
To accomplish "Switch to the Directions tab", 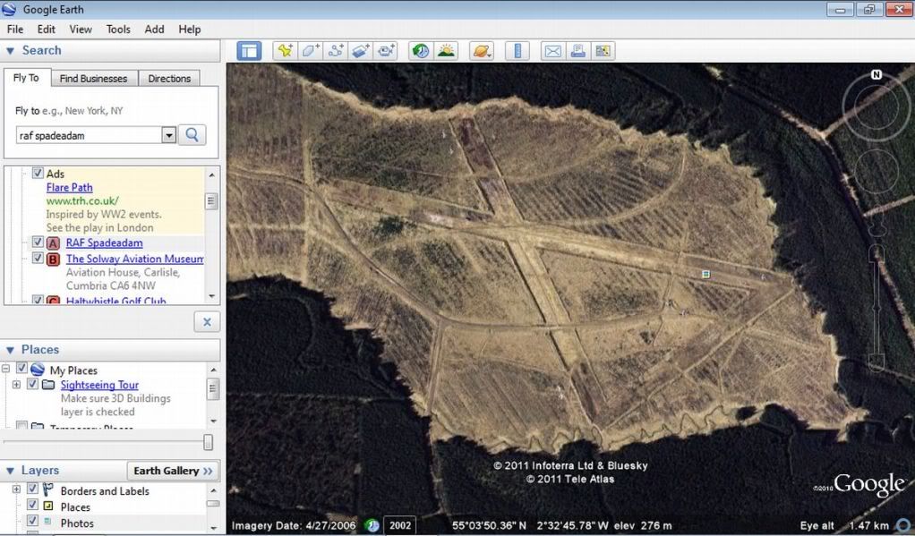I will [169, 79].
